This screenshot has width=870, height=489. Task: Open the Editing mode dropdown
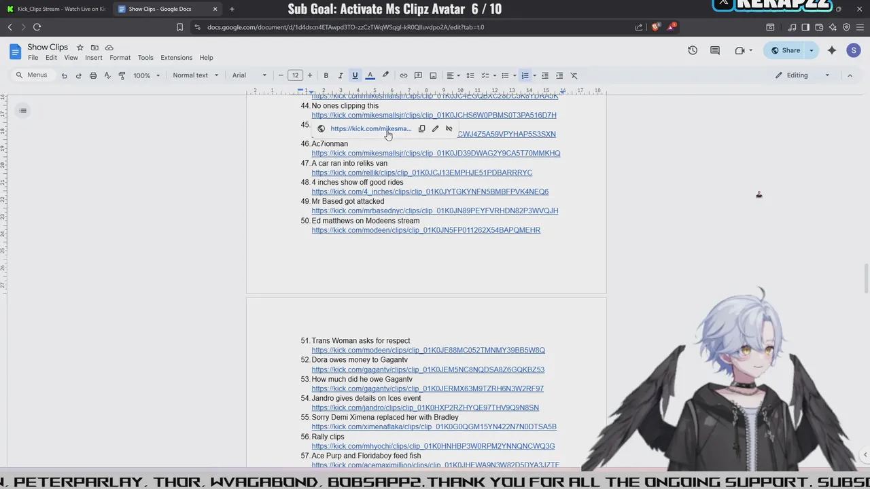pyautogui.click(x=803, y=75)
